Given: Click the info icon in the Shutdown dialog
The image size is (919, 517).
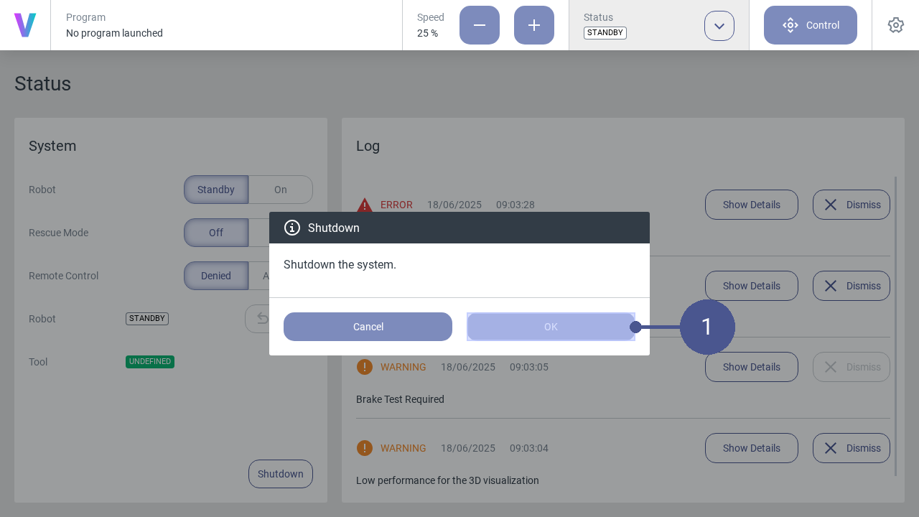Looking at the screenshot, I should (x=292, y=228).
